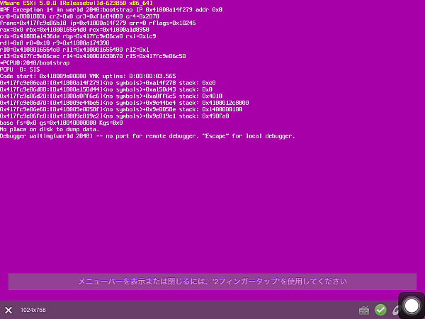The image size is (425, 319).
Task: Click the '#PF Exception 14' error line
Action: pyautogui.click(x=111, y=10)
